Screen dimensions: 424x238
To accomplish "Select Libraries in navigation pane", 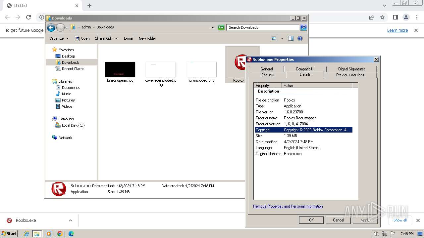I will point(65,81).
